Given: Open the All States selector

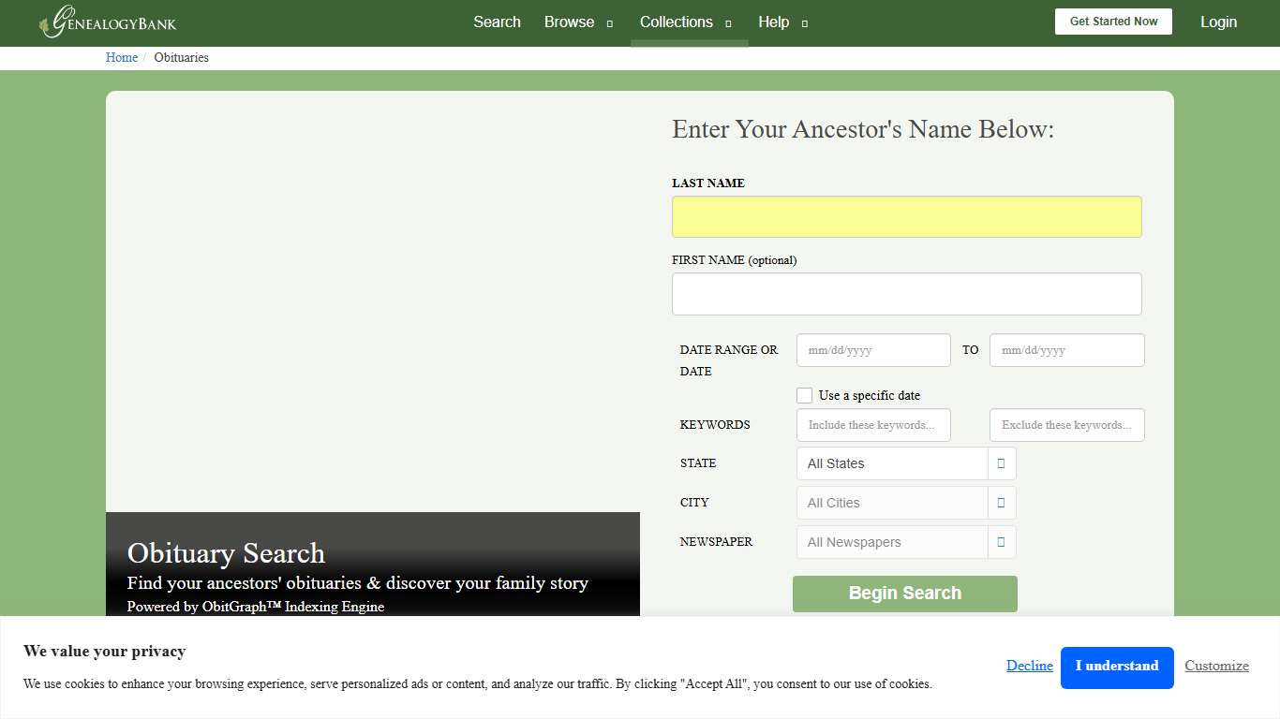Looking at the screenshot, I should [x=890, y=463].
